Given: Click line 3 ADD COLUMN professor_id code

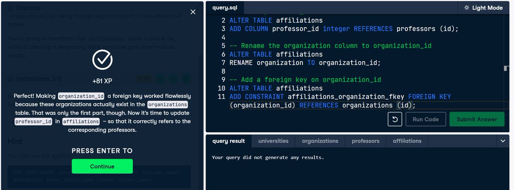Looking at the screenshot, I should pyautogui.click(x=344, y=29).
